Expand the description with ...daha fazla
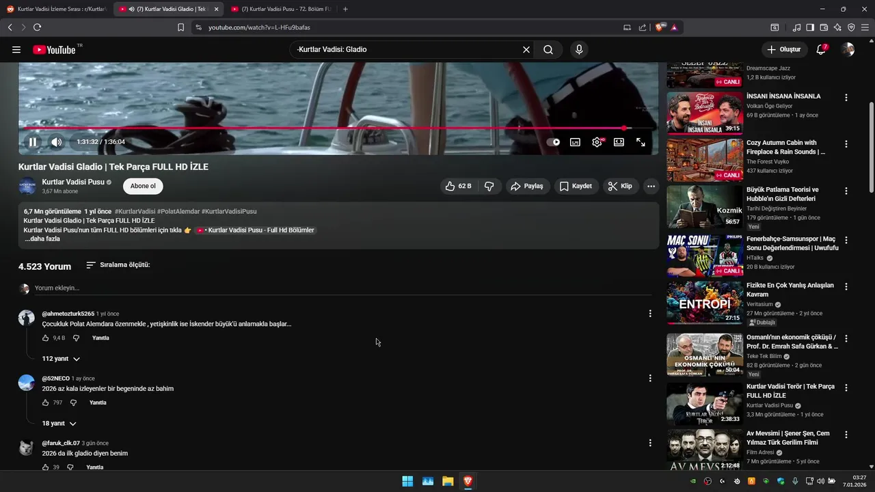The height and width of the screenshot is (492, 875). coord(42,239)
